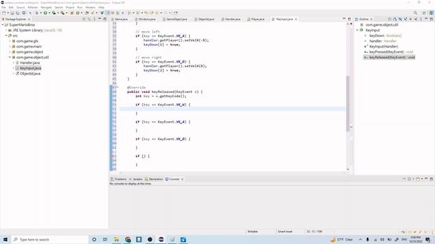Open the Problems view tab
Screen dimensions: 435x244
point(119,179)
